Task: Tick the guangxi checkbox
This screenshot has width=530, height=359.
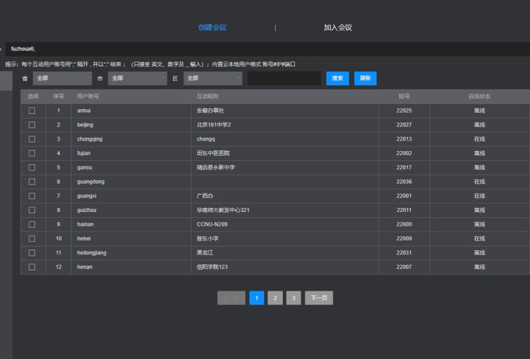Action: point(32,195)
